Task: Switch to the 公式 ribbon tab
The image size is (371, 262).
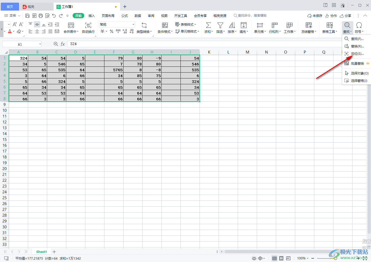Action: click(125, 16)
